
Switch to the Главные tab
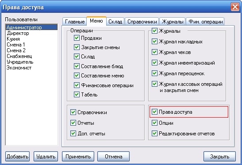74,22
